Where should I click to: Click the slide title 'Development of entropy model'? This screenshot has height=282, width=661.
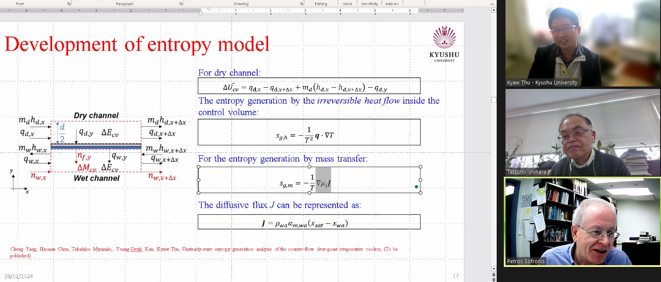[137, 44]
